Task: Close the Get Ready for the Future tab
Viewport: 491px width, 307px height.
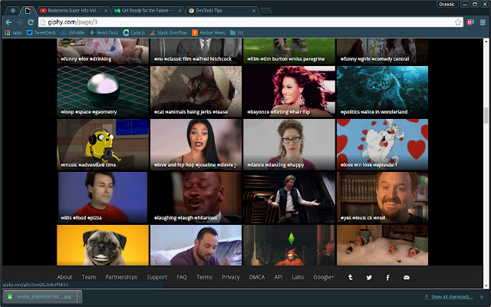Action: click(180, 11)
